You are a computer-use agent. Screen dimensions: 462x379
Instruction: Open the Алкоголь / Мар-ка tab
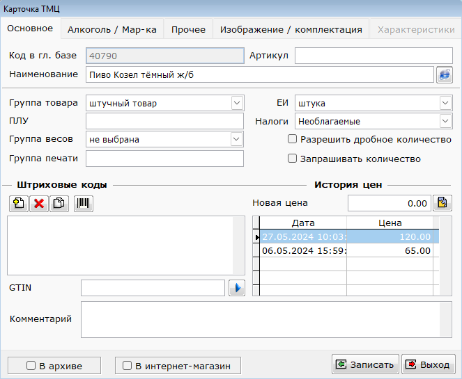[112, 30]
